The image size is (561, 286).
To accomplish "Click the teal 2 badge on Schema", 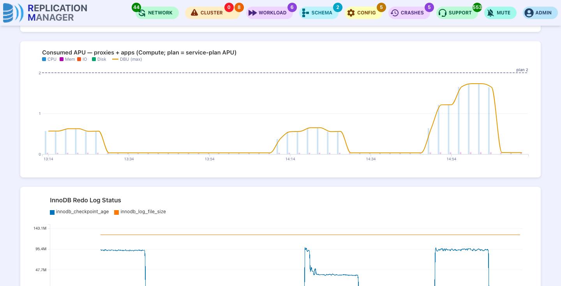I will click(x=338, y=7).
